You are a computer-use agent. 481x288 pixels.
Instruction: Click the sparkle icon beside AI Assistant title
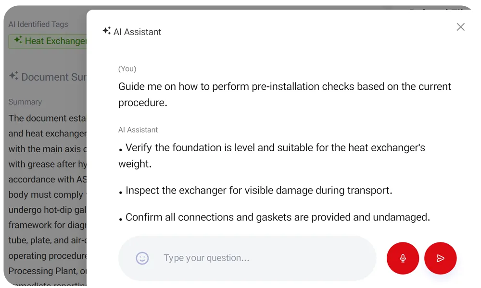pos(106,31)
